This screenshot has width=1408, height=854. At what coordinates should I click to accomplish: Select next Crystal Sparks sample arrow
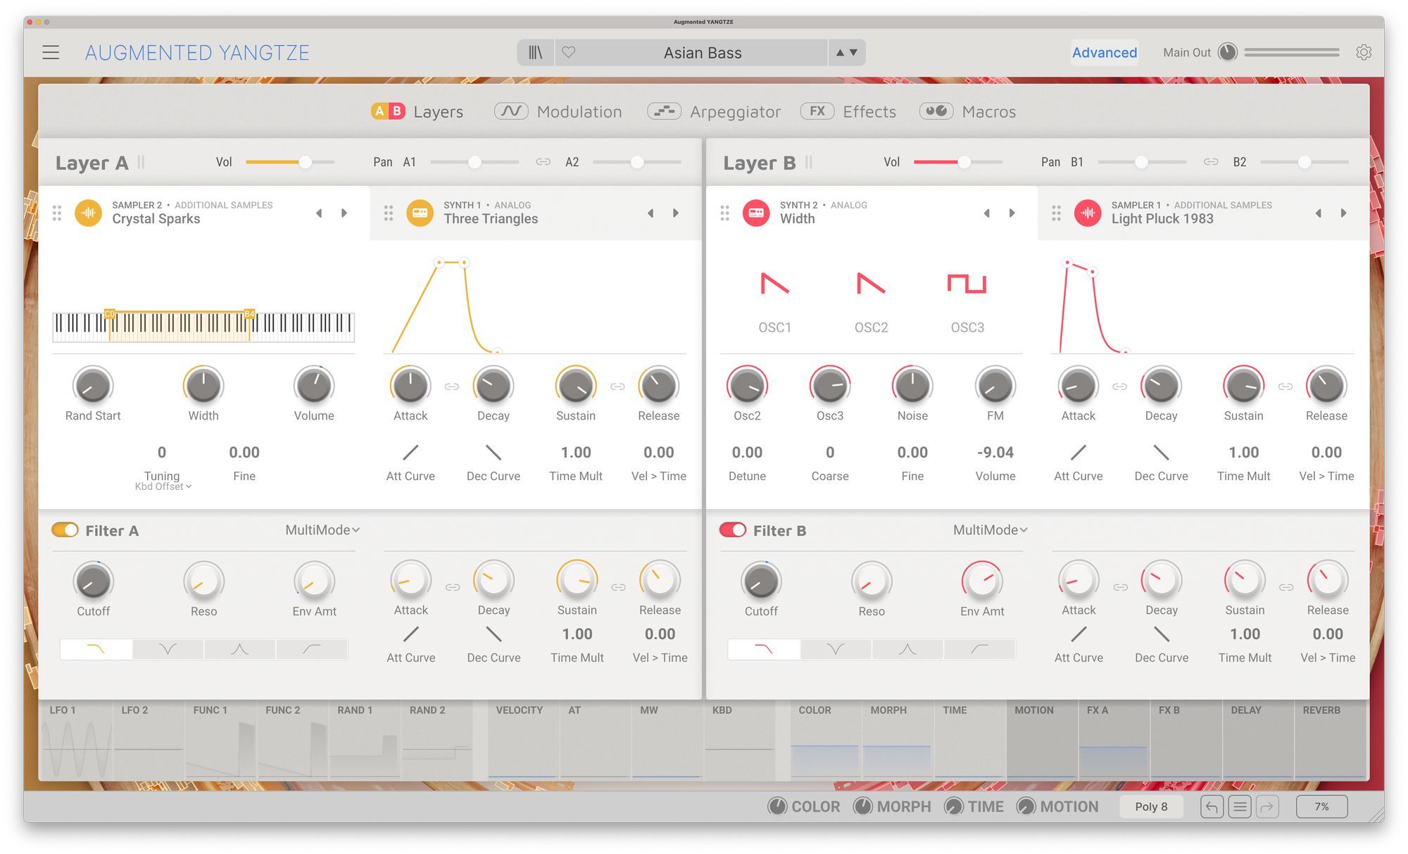click(344, 213)
